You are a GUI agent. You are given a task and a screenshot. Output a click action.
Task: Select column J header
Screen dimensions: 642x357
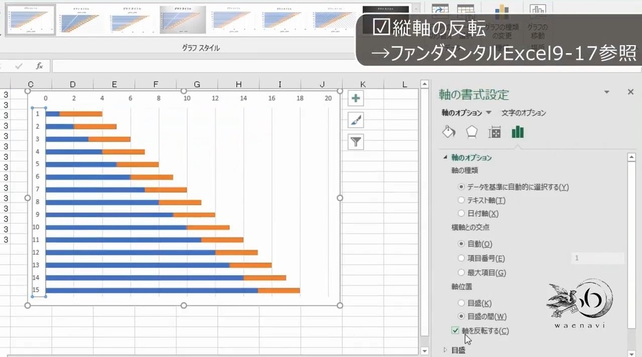(x=322, y=85)
